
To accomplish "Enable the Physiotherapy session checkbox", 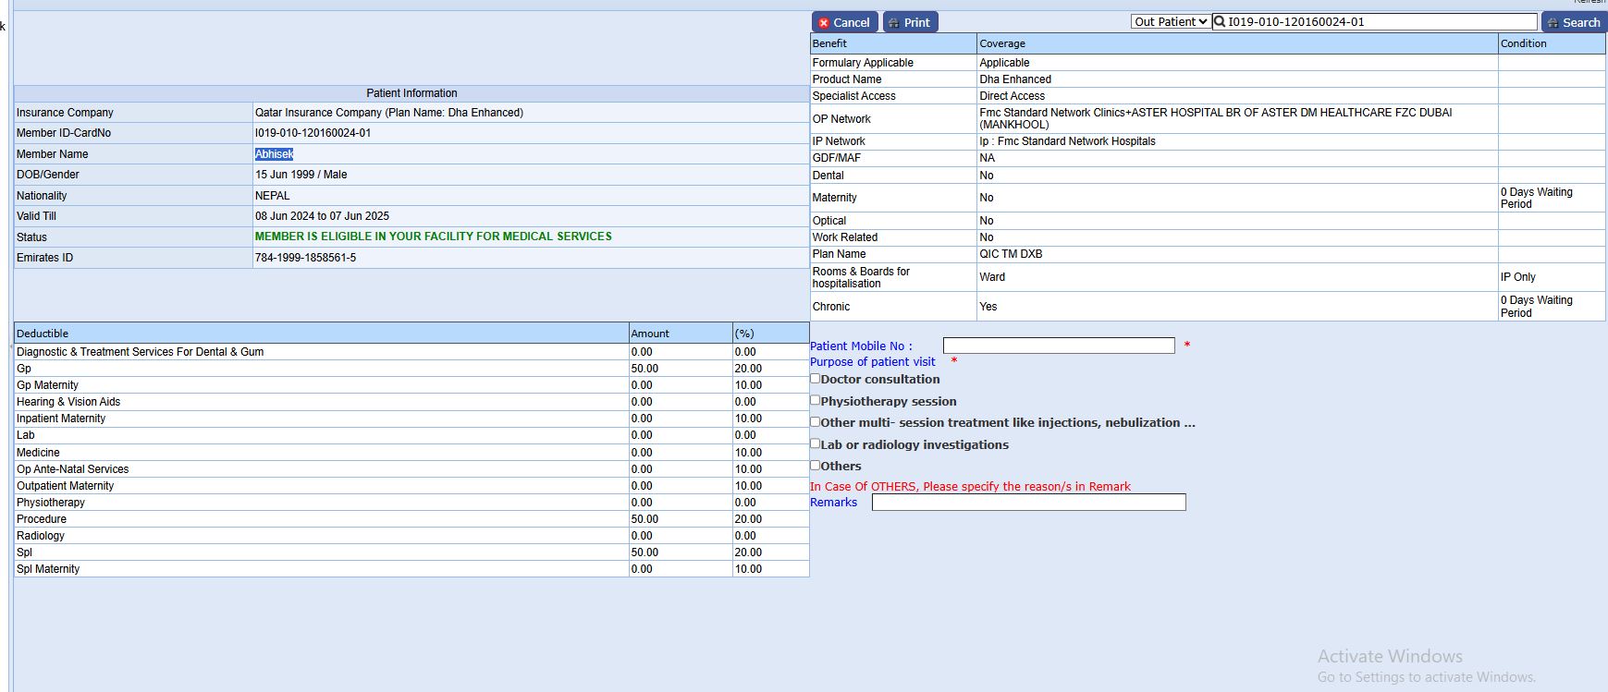I will point(816,400).
